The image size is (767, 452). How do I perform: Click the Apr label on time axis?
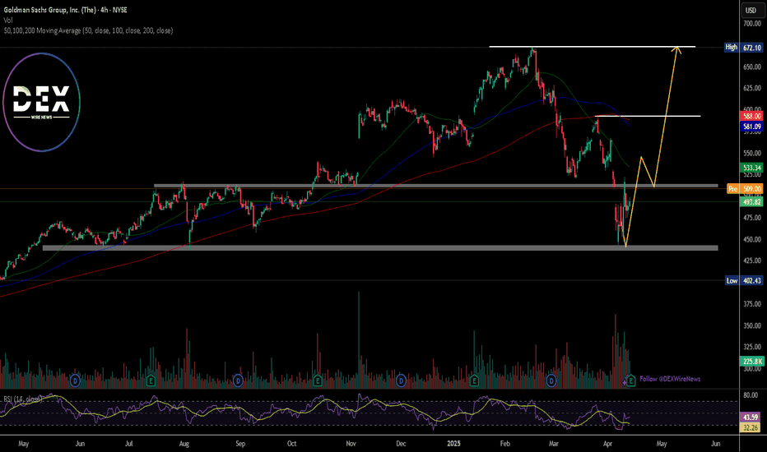point(607,444)
